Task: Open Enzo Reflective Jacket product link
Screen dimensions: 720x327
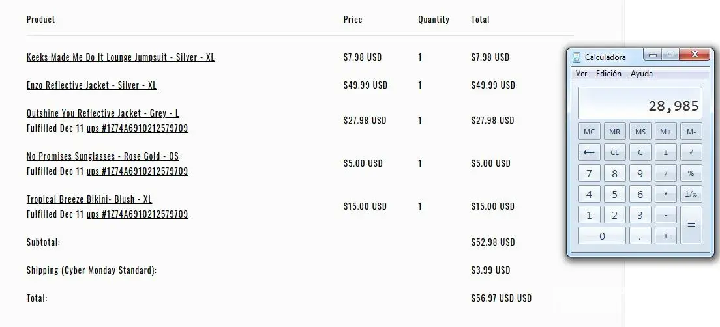Action: coord(91,85)
